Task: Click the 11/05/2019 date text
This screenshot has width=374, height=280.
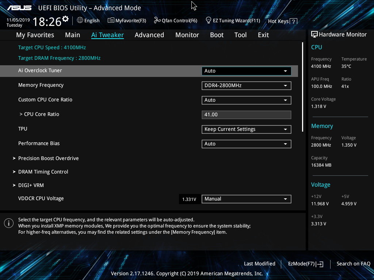Action: coord(18,20)
